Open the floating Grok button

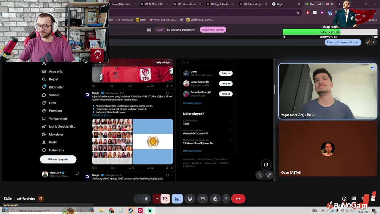(x=266, y=165)
